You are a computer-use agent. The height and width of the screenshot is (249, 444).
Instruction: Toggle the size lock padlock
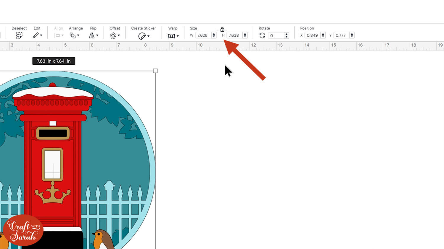(222, 29)
